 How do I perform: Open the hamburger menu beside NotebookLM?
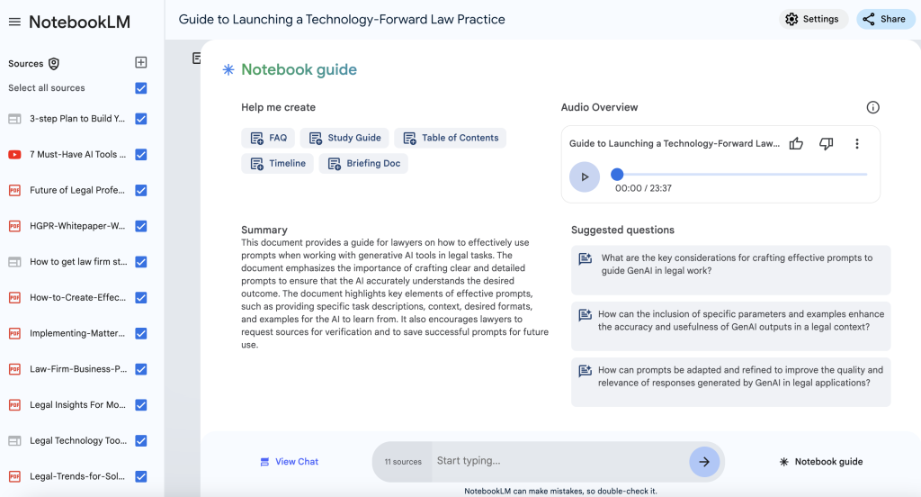click(x=14, y=22)
